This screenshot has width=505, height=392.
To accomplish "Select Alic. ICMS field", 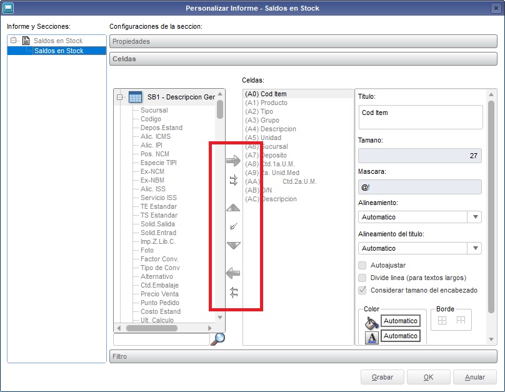I will [156, 136].
